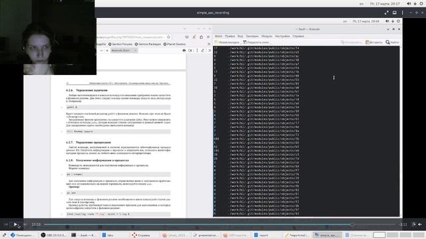Open Gentoo Packages bookmark in recorded browser
This screenshot has height=239, width=426.
tap(148, 44)
